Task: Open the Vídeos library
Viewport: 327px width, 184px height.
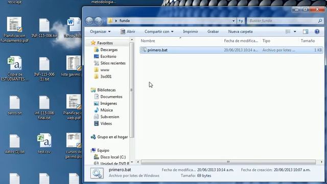Action: coord(106,124)
